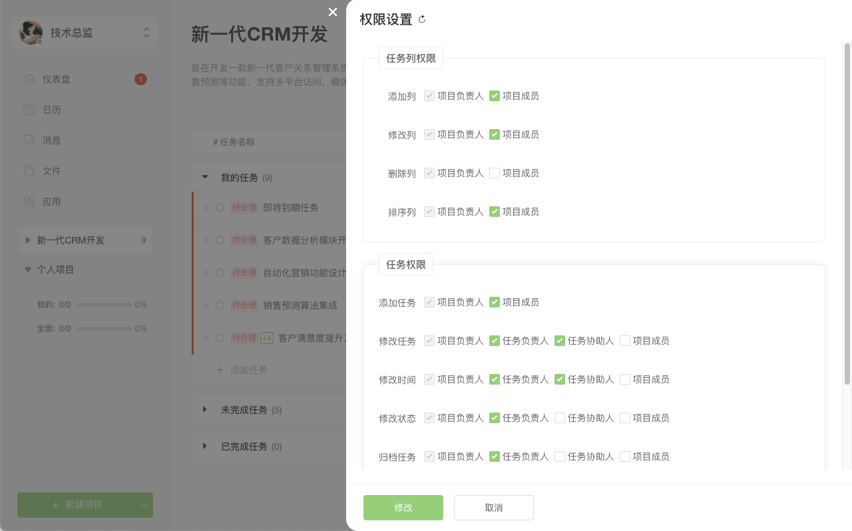Click the 任务名称 column header
852x531 pixels.
click(234, 142)
